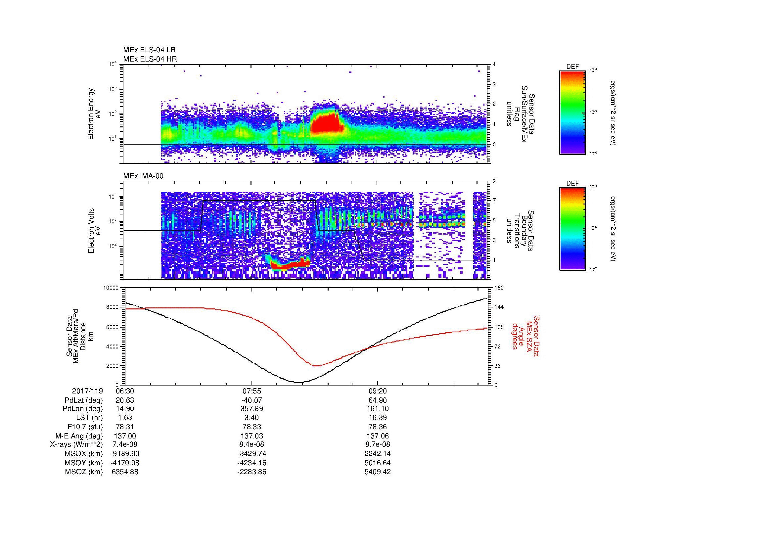Click the '10000' altitude axis tick label
Viewport: 774px width, 547px height.
click(111, 288)
